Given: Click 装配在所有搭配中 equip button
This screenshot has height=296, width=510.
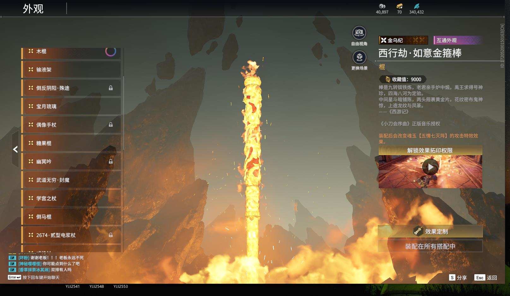Looking at the screenshot, I should click(x=430, y=246).
